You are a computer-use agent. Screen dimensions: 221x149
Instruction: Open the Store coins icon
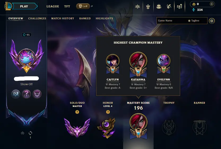179,6
